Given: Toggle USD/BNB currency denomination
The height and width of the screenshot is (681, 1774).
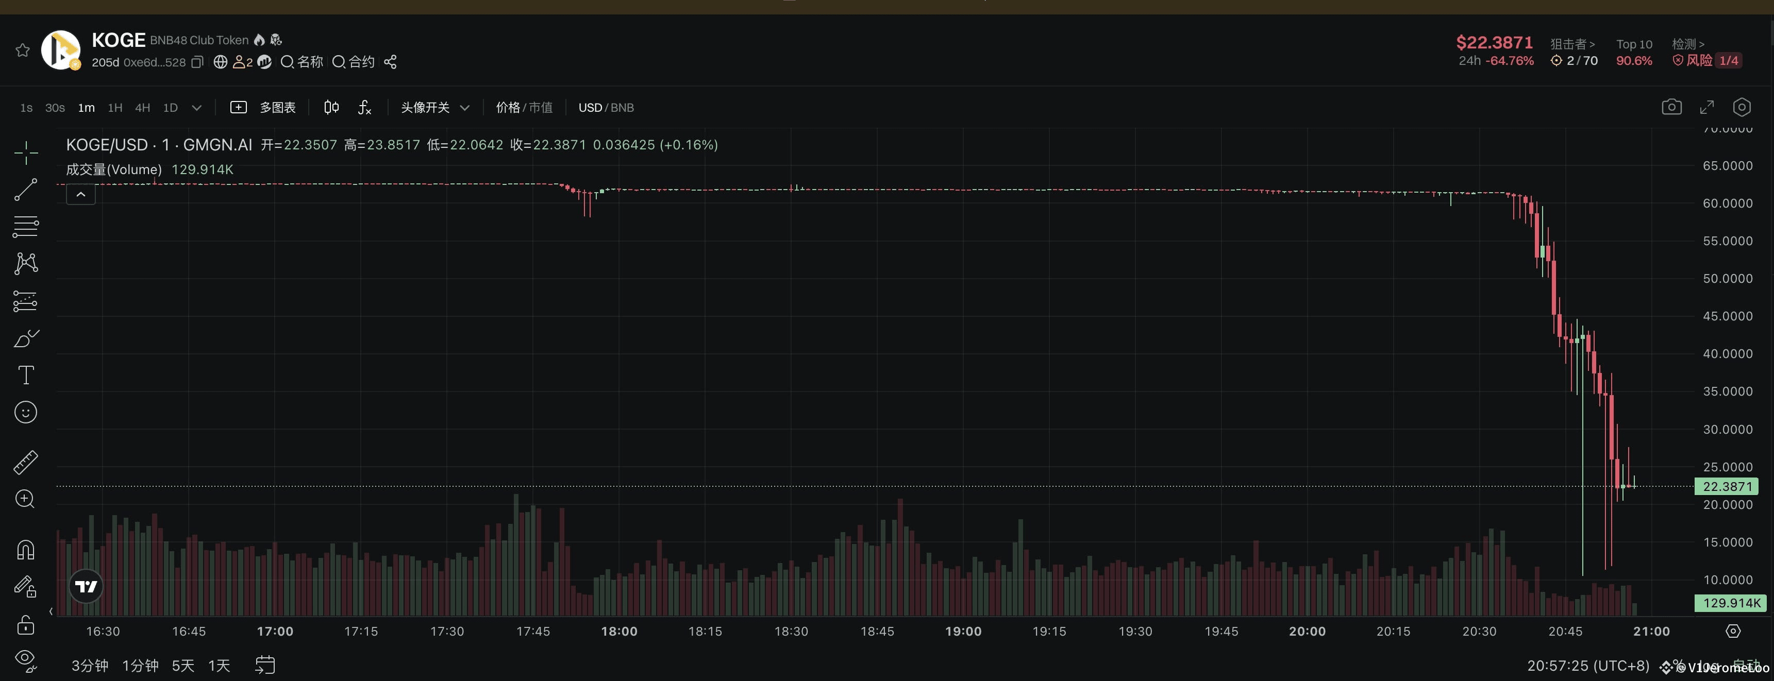Looking at the screenshot, I should pos(606,108).
